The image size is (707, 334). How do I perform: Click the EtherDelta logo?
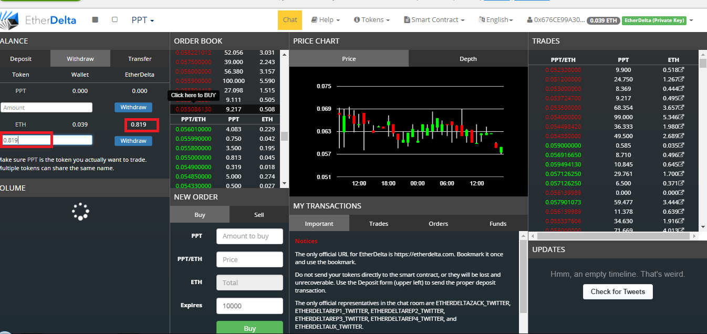point(38,20)
